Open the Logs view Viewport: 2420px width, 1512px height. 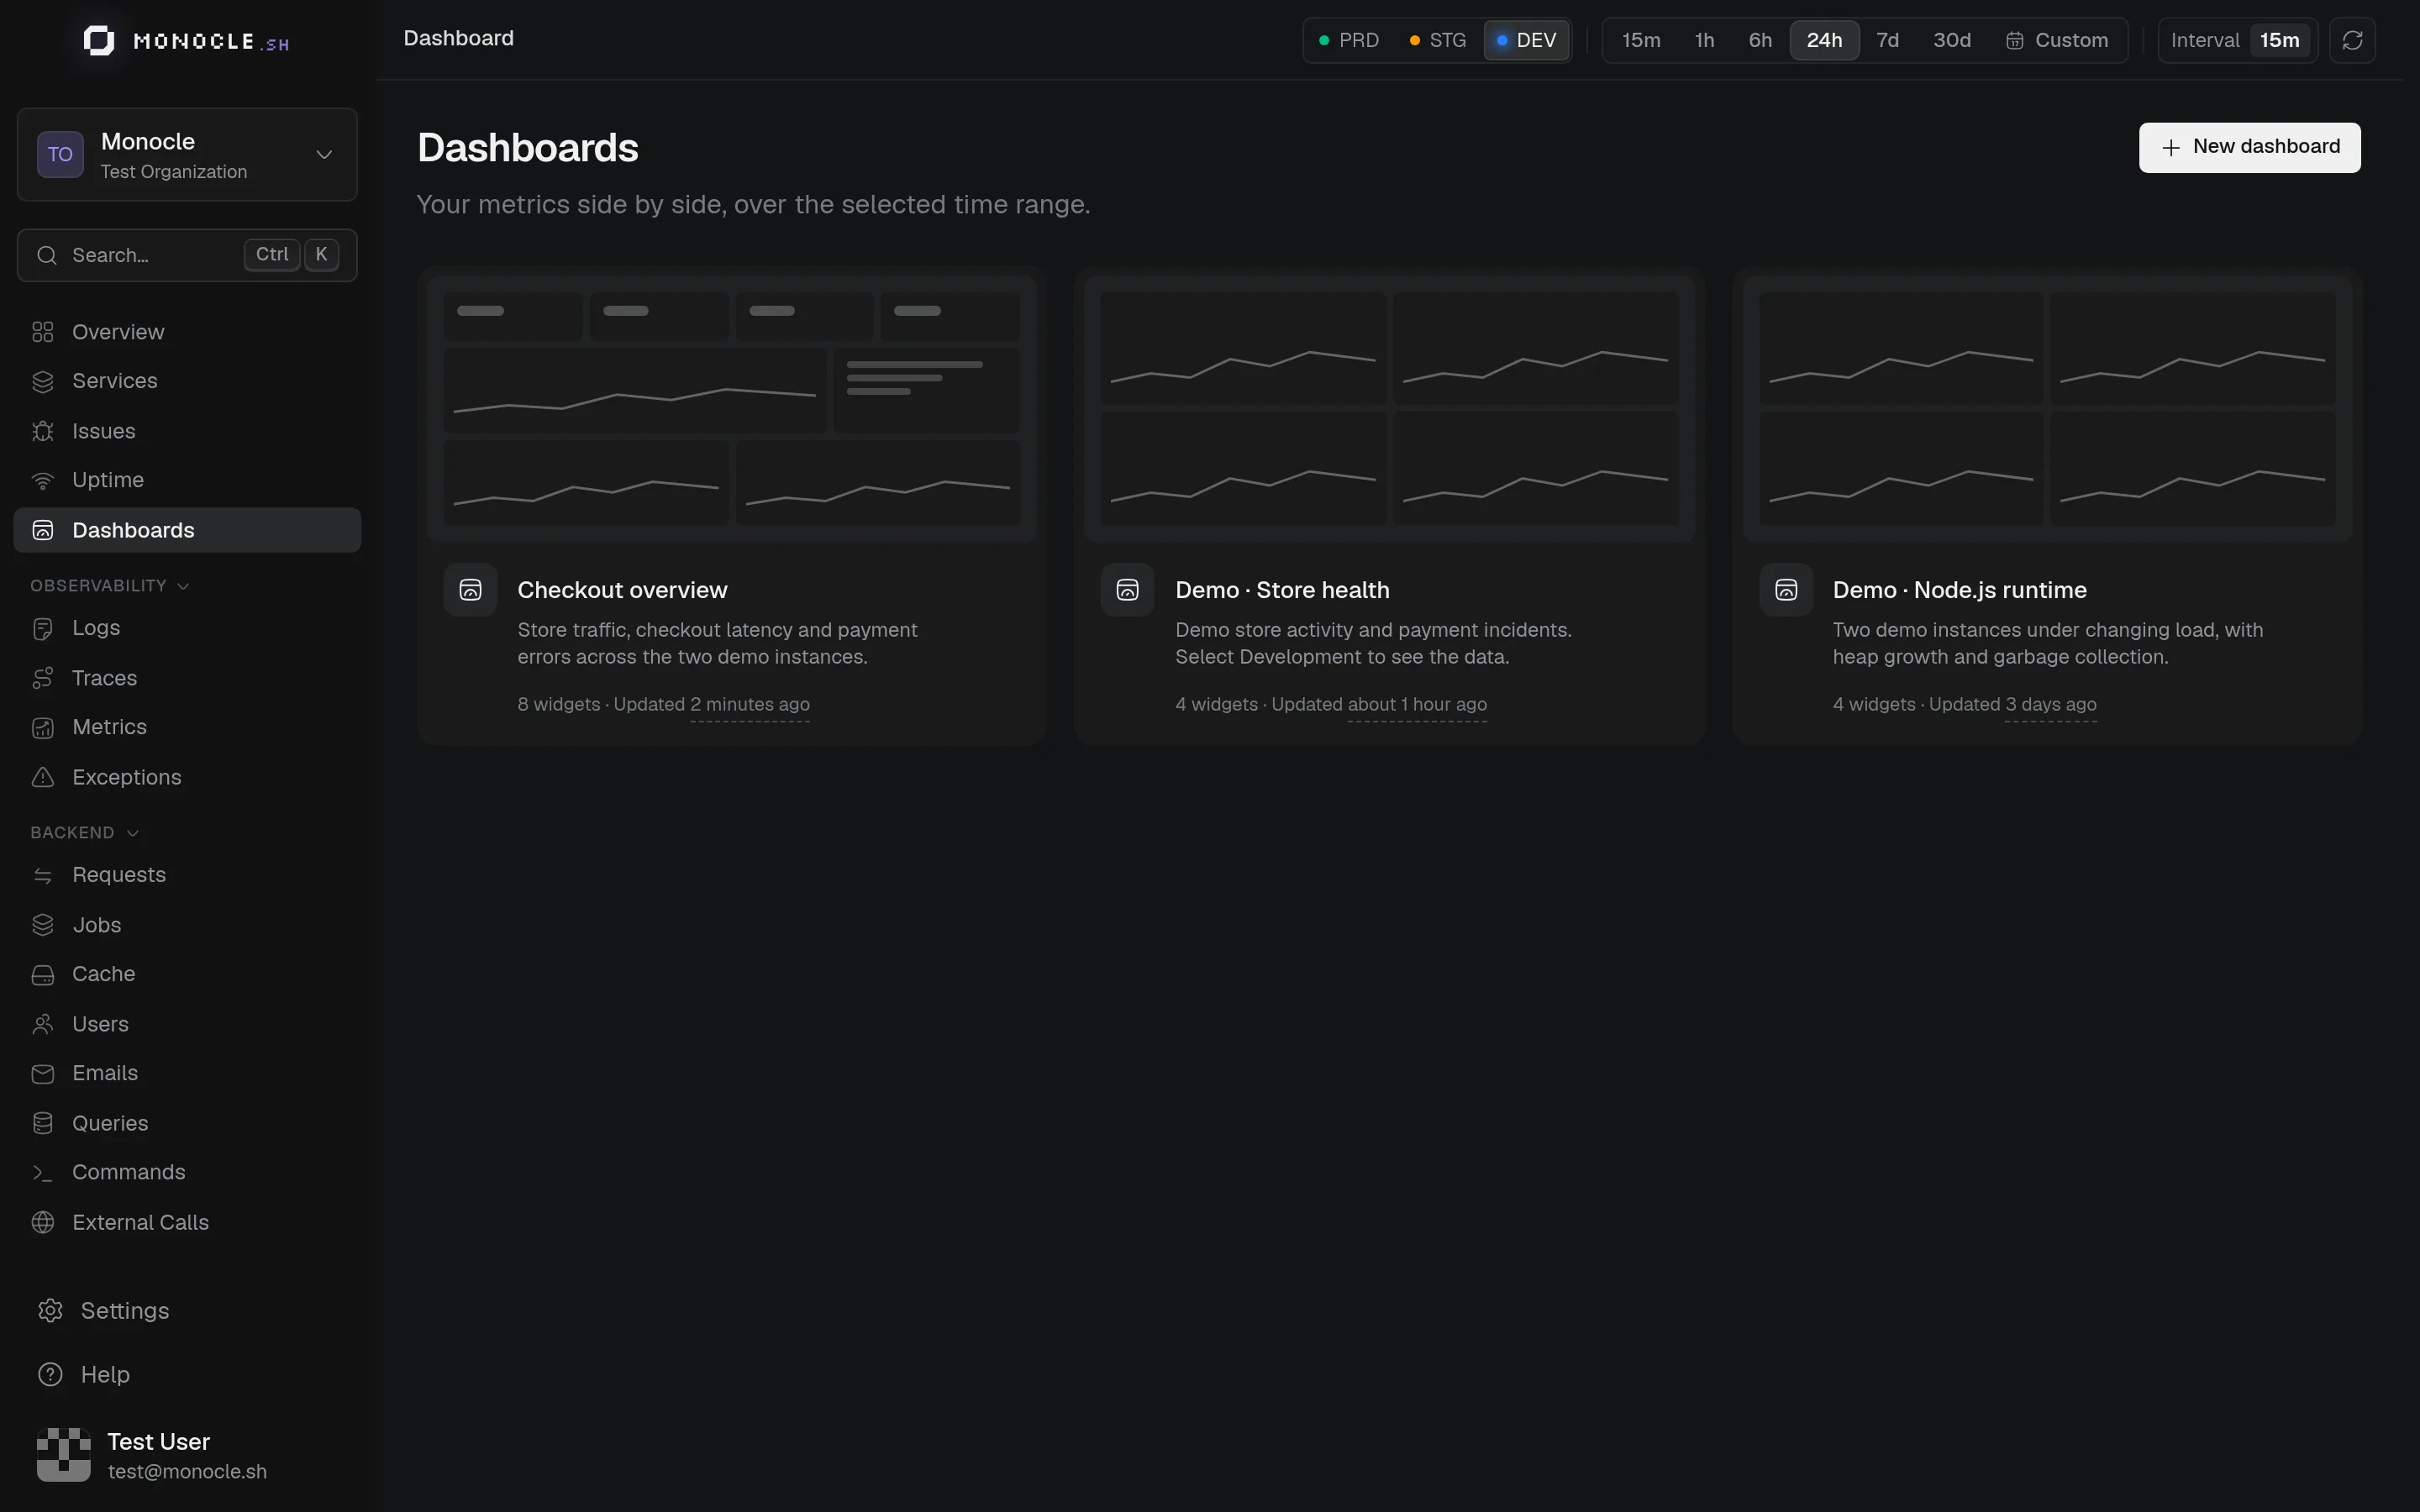tap(187, 628)
